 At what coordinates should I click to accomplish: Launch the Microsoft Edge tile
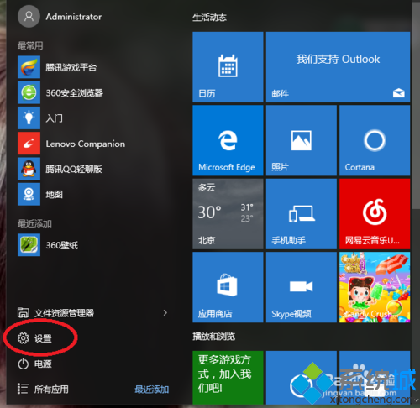[x=228, y=140]
